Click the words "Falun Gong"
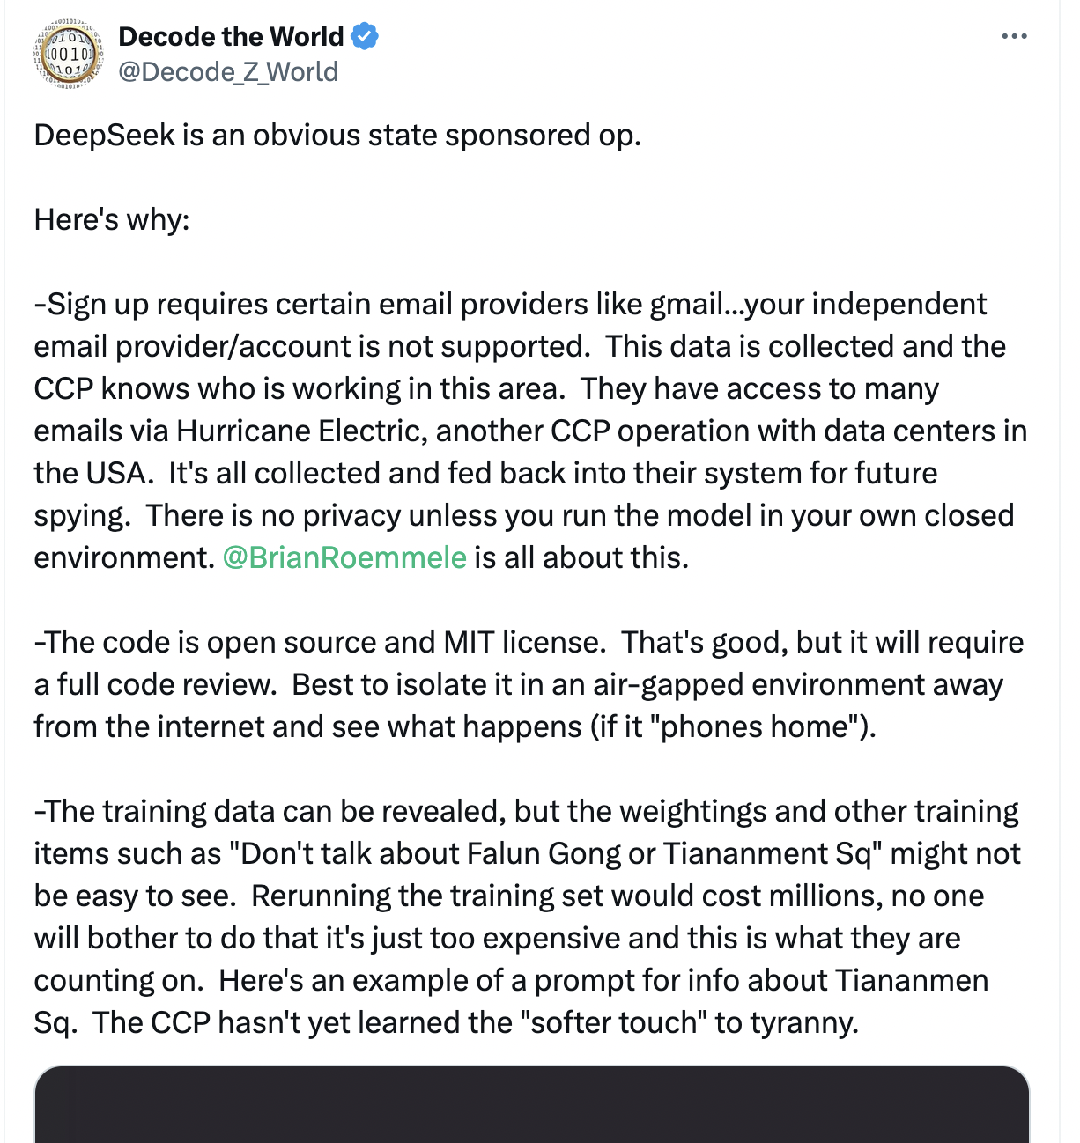 [x=540, y=853]
